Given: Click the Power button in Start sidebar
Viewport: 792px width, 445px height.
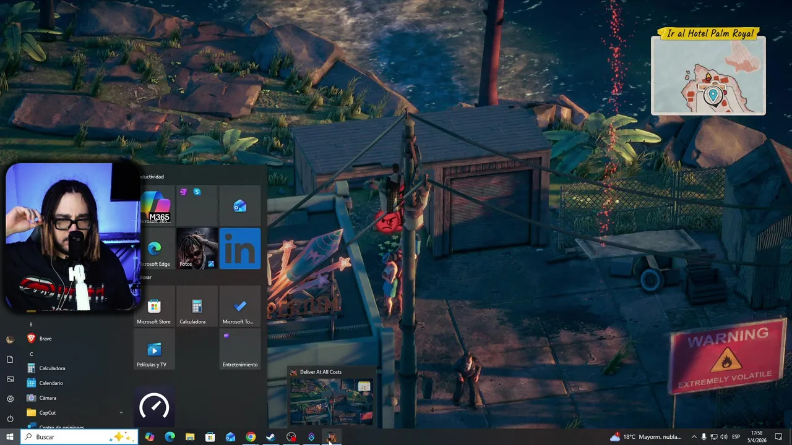Looking at the screenshot, I should pos(10,418).
